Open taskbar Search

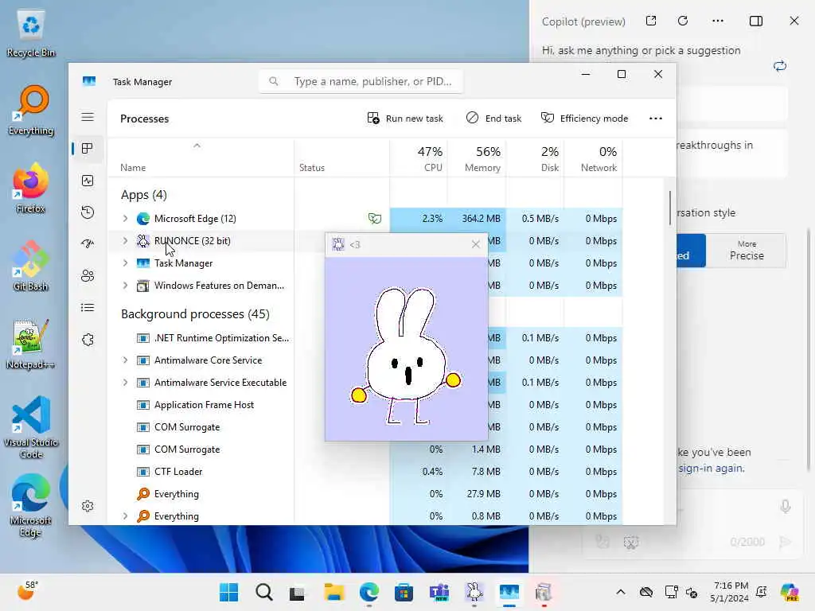tap(264, 592)
